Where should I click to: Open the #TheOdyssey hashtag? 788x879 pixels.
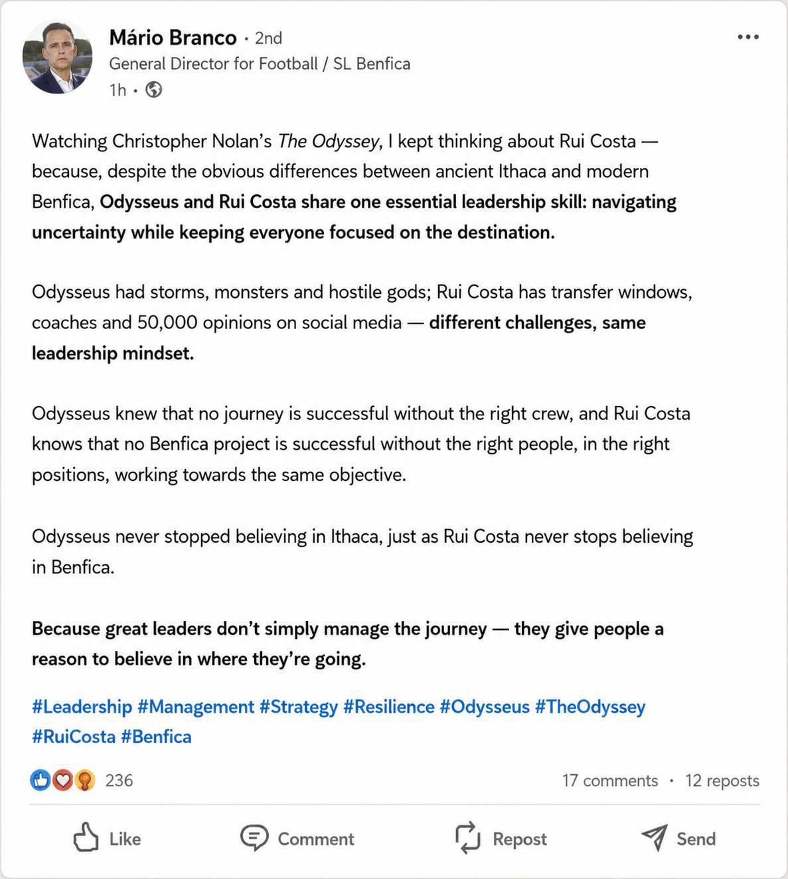coord(590,707)
